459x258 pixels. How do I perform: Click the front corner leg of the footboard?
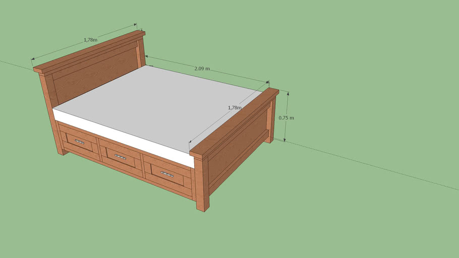click(x=202, y=186)
